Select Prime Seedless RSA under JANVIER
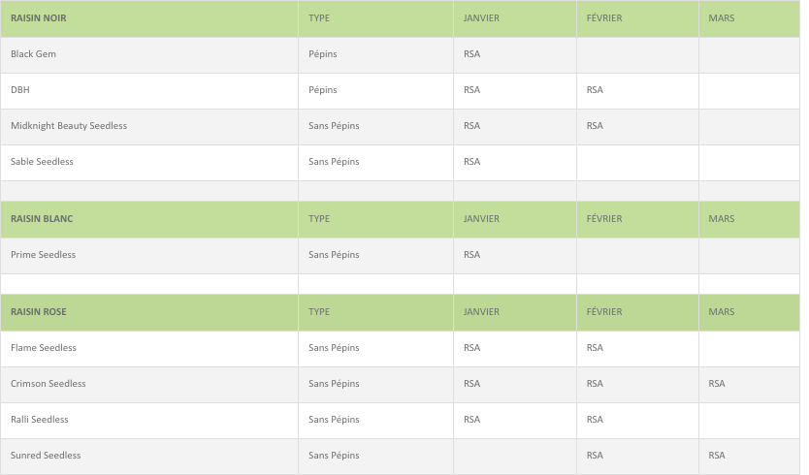The image size is (809, 475). click(x=471, y=255)
